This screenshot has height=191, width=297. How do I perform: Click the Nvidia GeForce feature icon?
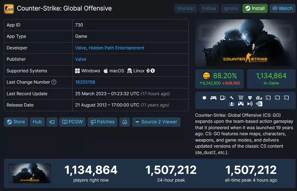pos(259,104)
